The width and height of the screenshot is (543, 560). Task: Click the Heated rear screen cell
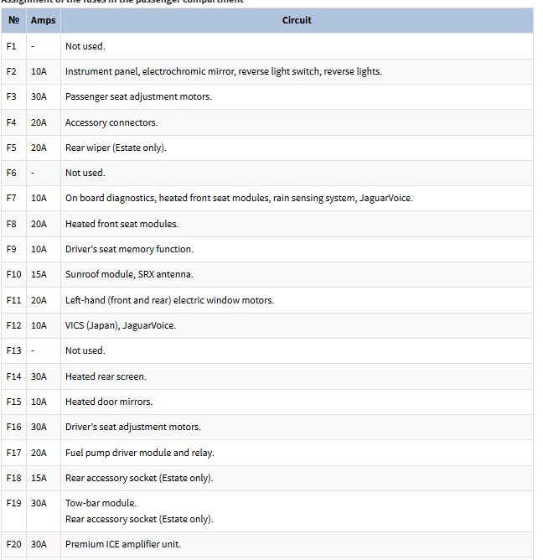(106, 376)
